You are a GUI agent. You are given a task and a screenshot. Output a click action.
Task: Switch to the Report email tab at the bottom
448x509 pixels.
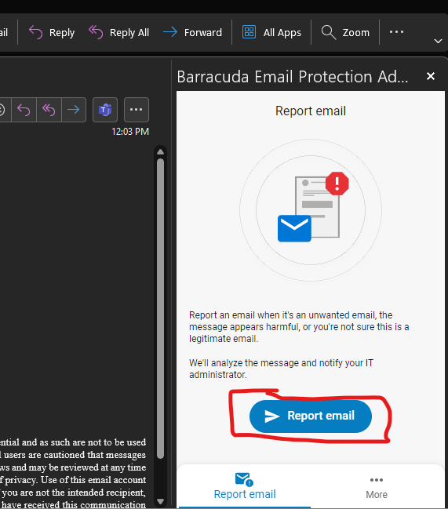[245, 486]
